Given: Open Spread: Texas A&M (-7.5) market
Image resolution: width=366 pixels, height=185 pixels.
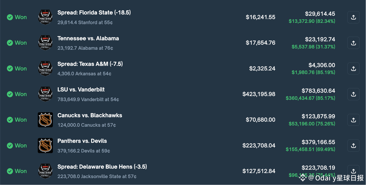Looking at the screenshot, I should click(x=90, y=64).
